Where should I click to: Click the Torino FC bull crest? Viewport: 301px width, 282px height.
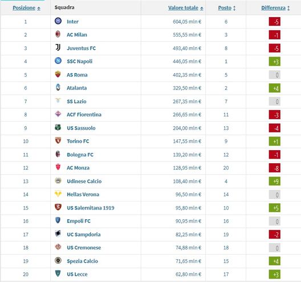pos(58,140)
